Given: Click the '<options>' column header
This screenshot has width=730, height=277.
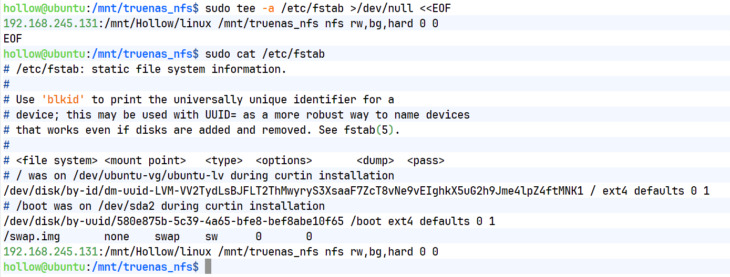Looking at the screenshot, I should 284,161.
